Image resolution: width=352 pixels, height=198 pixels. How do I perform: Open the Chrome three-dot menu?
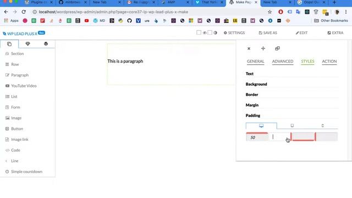pos(346,12)
